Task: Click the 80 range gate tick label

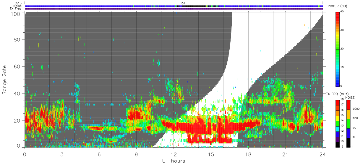Action: pyautogui.click(x=17, y=39)
